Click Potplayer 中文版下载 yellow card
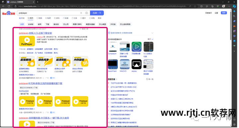The height and width of the screenshot is (128, 239). click(27, 101)
